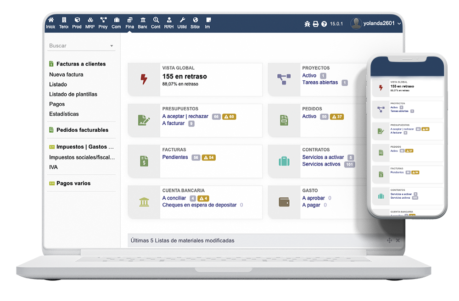Click the move handle on materials widget

pos(389,240)
